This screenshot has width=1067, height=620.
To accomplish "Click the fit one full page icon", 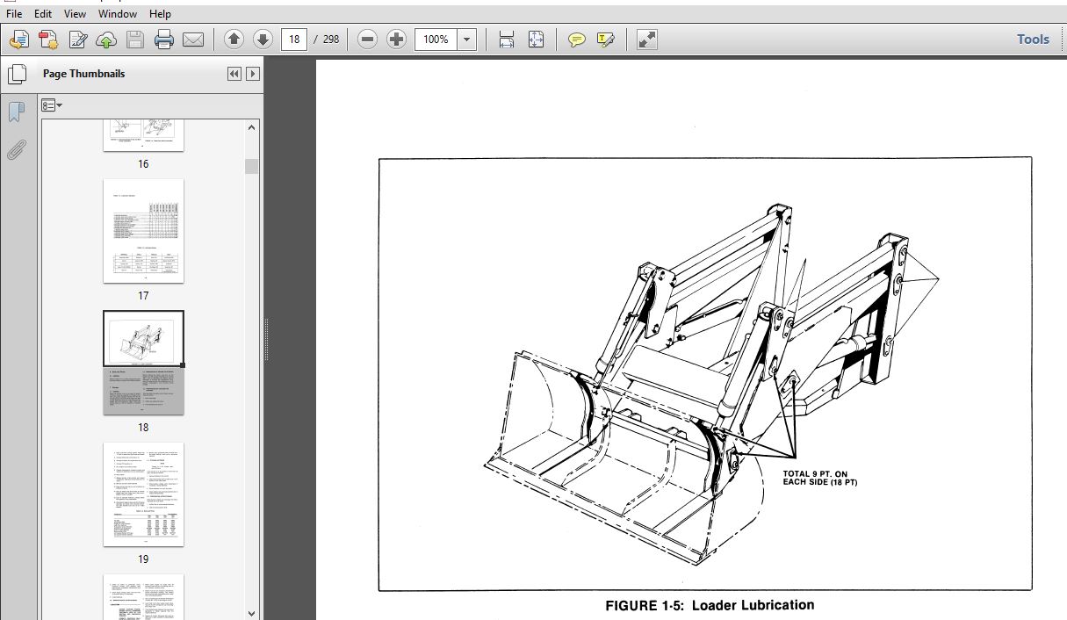I will click(537, 40).
